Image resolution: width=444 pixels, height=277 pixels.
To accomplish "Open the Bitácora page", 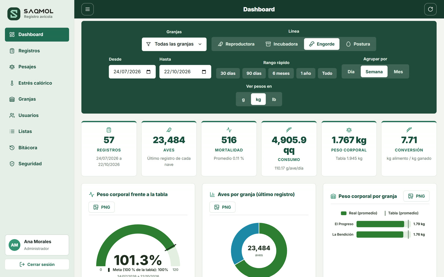I will [37, 148].
